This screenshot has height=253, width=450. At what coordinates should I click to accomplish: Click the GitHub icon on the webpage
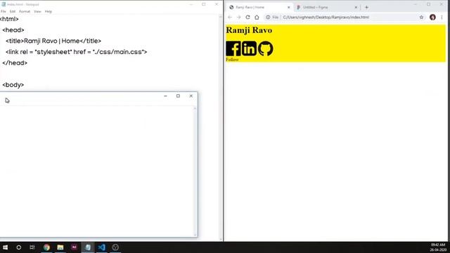click(266, 48)
